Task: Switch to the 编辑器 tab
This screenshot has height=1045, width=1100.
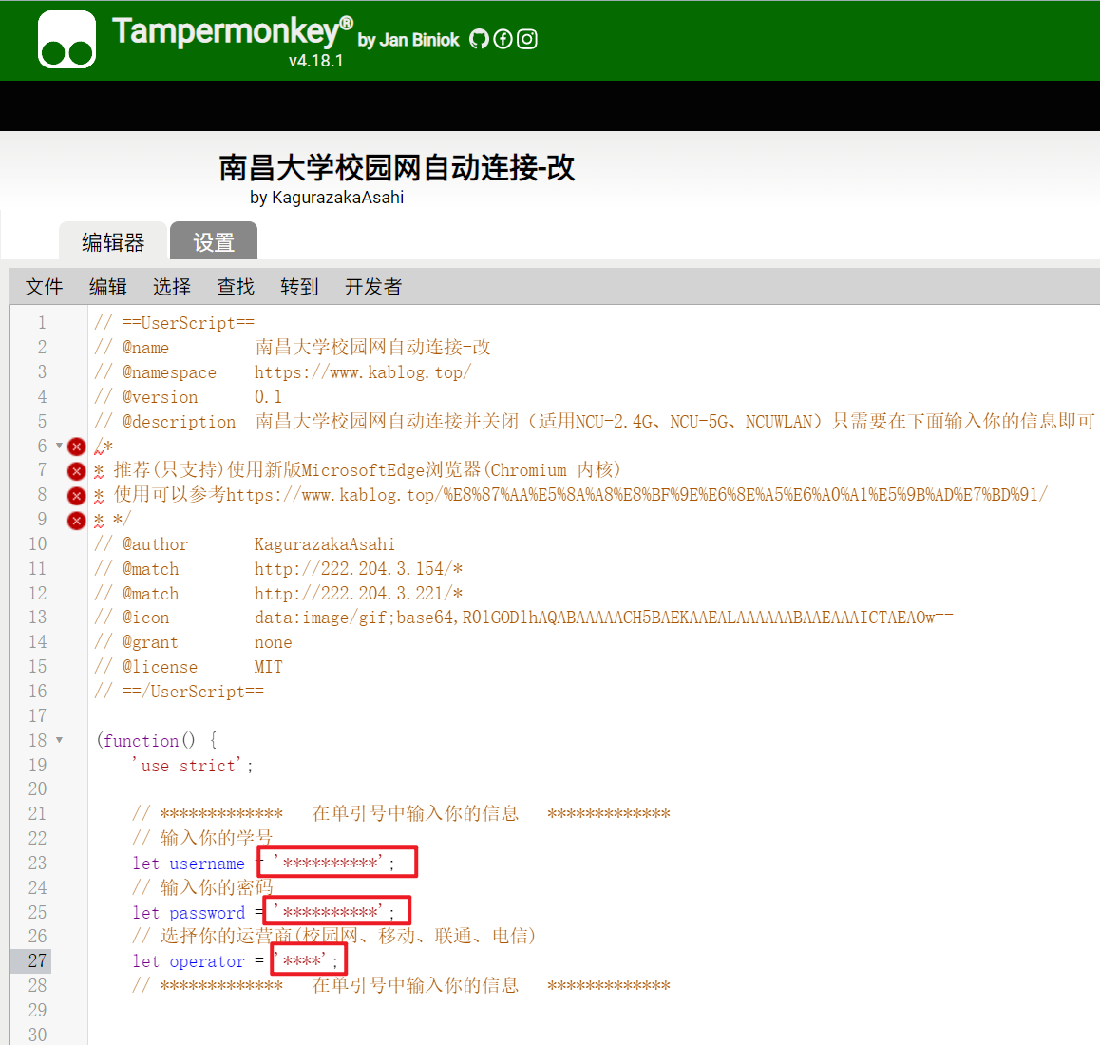Action: (113, 242)
